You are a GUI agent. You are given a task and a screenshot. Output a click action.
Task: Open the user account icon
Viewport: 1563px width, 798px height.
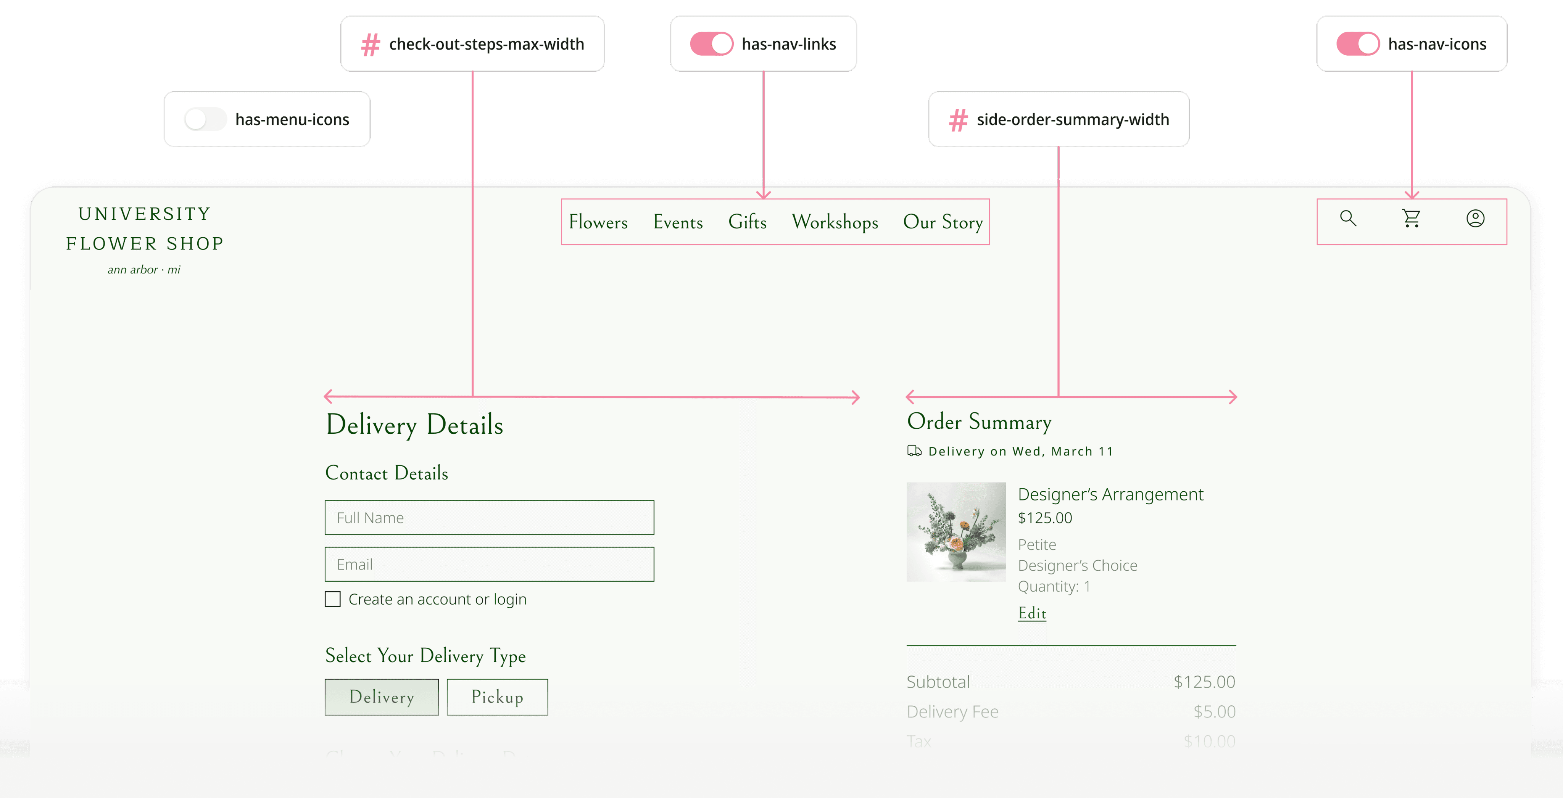(1475, 218)
